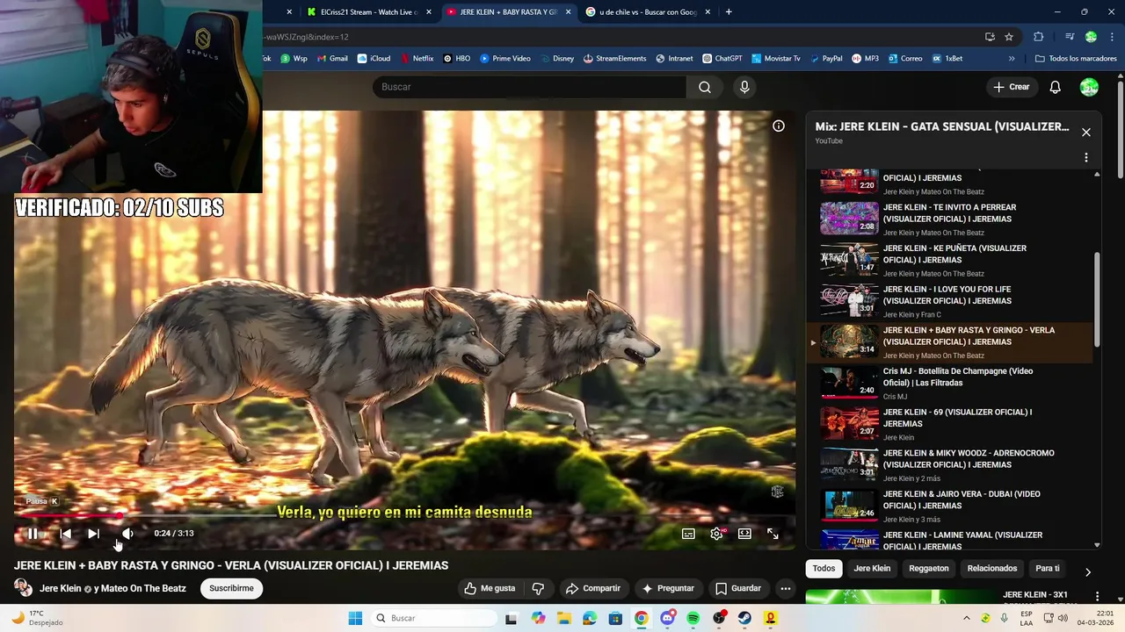1125x632 pixels.
Task: Open more actions next to Guardar
Action: pos(786,588)
